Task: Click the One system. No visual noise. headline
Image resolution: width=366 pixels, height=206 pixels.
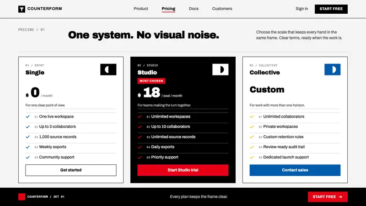Action: tap(144, 35)
